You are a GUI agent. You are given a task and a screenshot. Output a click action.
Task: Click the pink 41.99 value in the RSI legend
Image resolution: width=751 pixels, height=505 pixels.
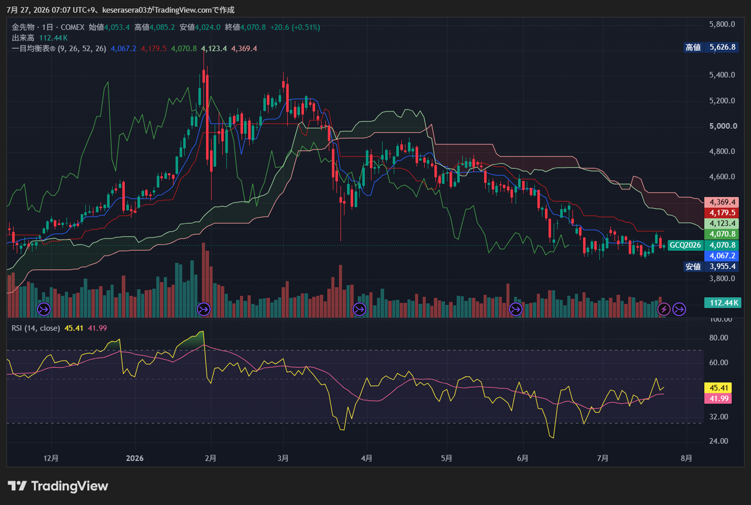coord(97,328)
